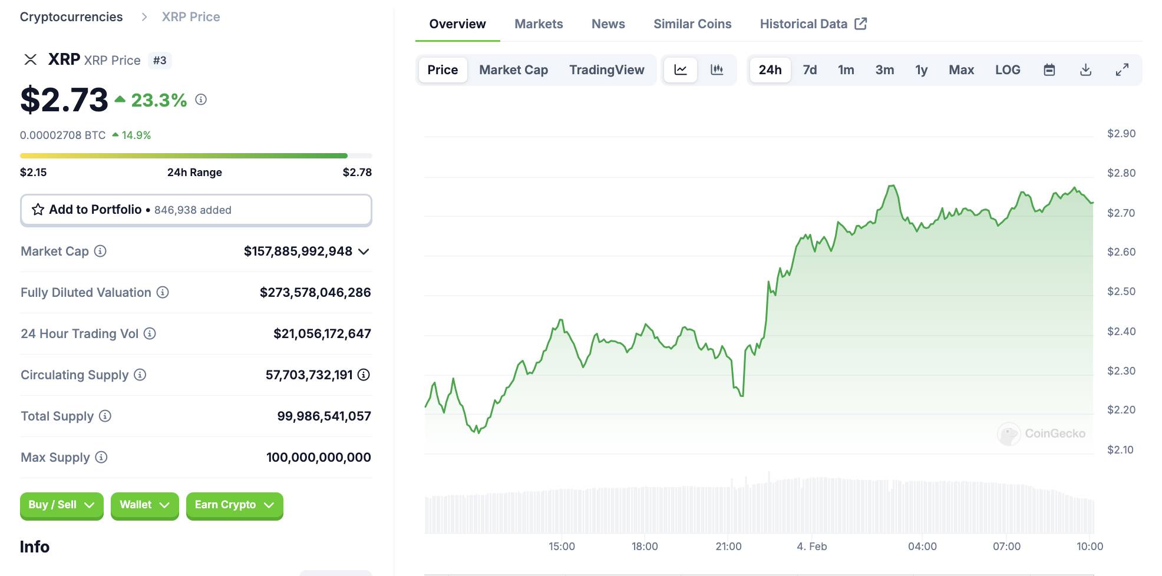Image resolution: width=1162 pixels, height=576 pixels.
Task: Set chart range to Max
Action: pyautogui.click(x=961, y=69)
